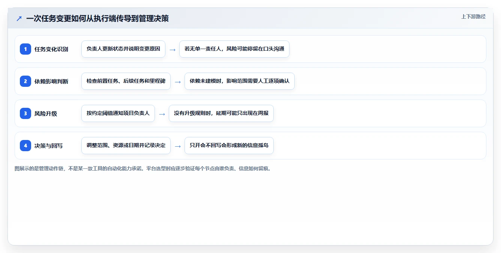The height and width of the screenshot is (253, 501).
Task: Click the box 依赖未建模时，影响范围需要人工逐项确认
Action: (x=240, y=81)
